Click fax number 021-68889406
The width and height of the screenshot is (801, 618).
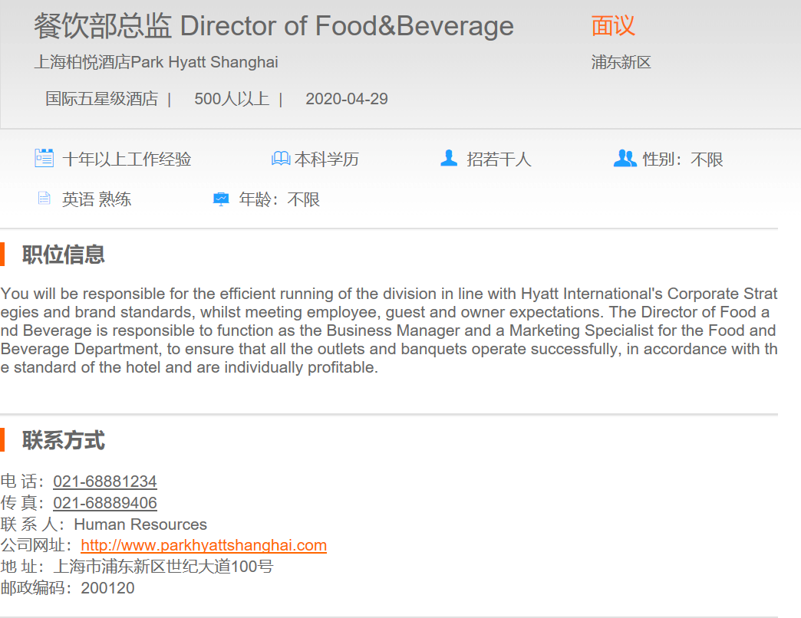click(x=104, y=503)
